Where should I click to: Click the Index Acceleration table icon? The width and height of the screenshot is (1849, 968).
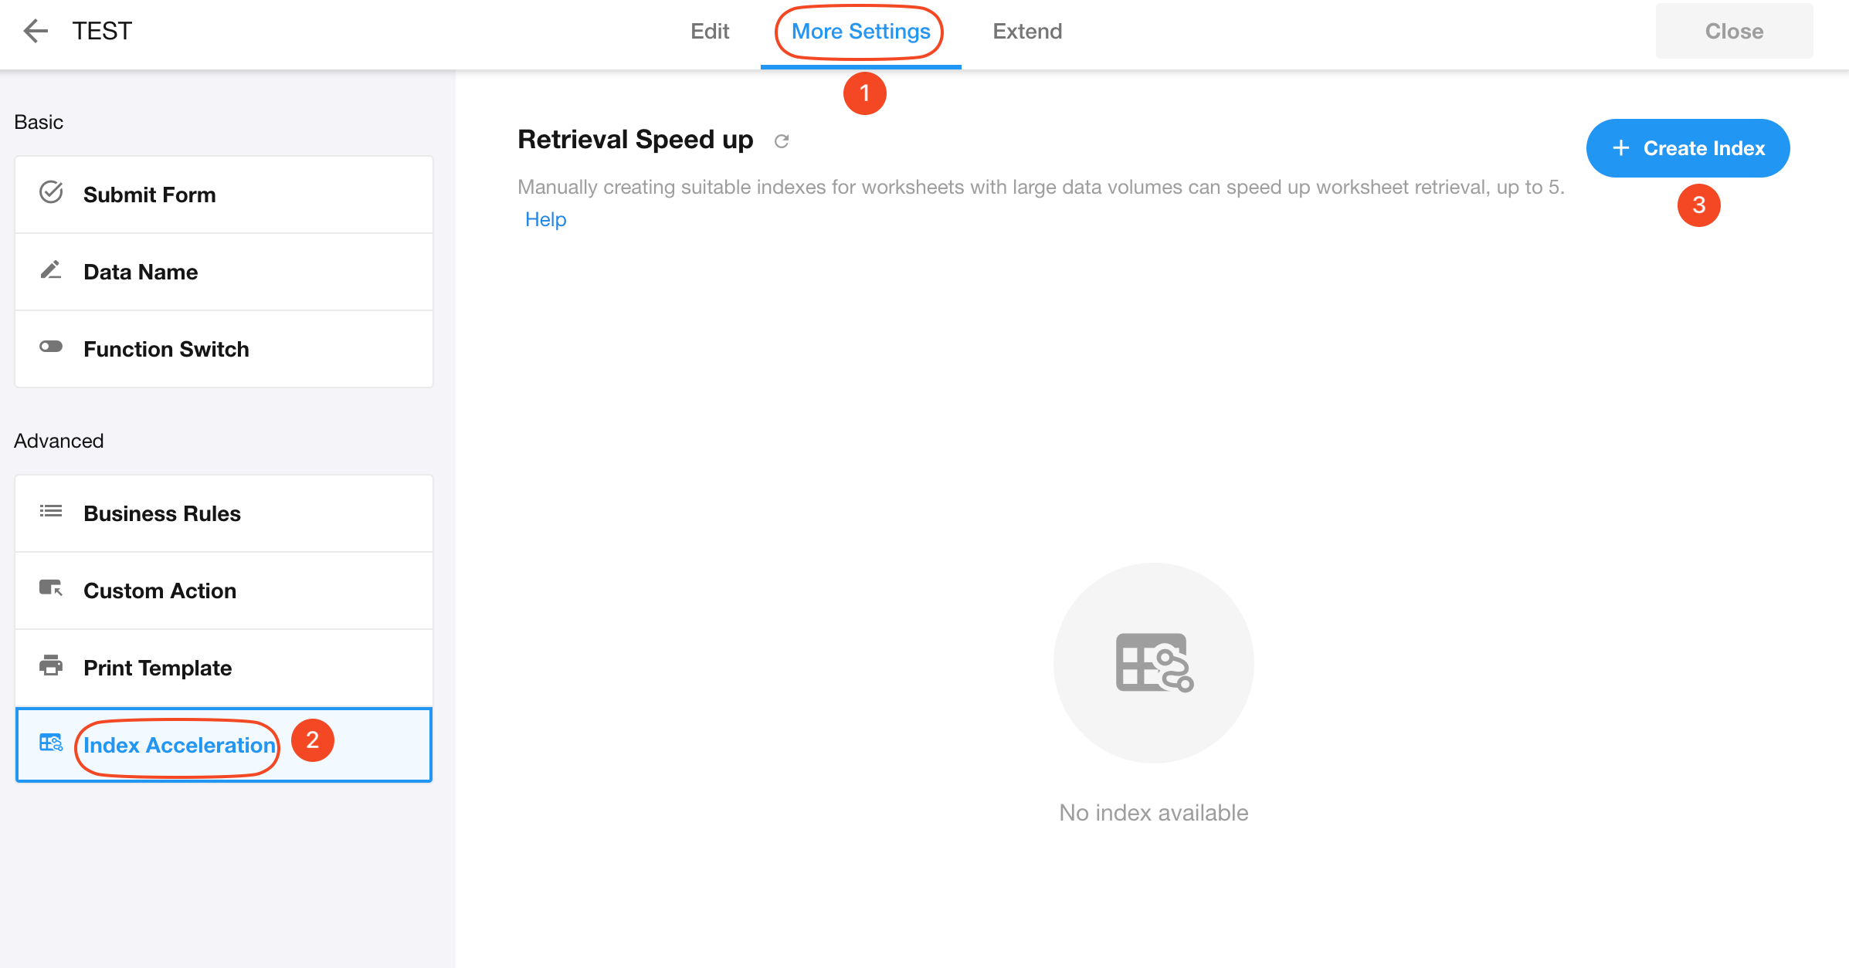(51, 743)
